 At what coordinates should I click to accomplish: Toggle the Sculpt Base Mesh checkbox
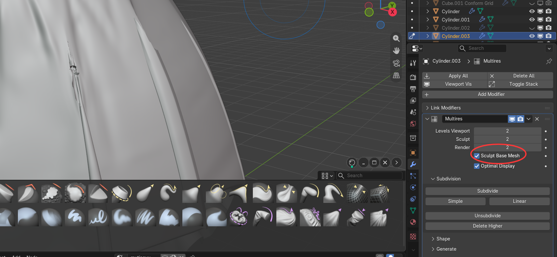[477, 156]
